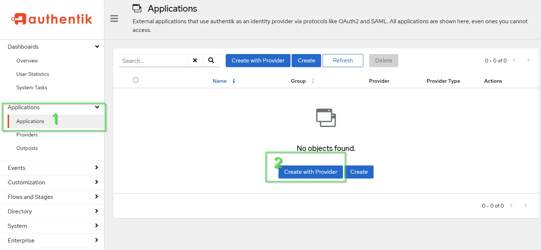
Task: Click the Create with Provider button
Action: [x=310, y=172]
